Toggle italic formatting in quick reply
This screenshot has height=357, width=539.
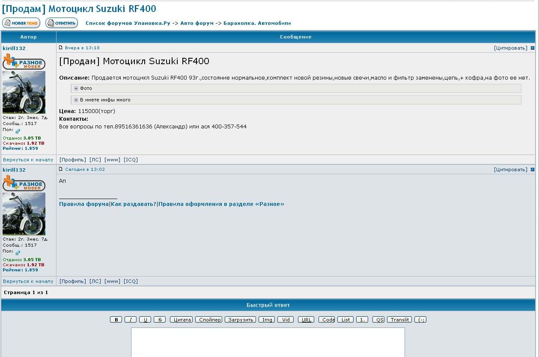point(131,320)
